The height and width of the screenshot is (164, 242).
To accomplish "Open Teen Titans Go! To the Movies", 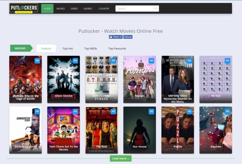I will coord(64,130).
